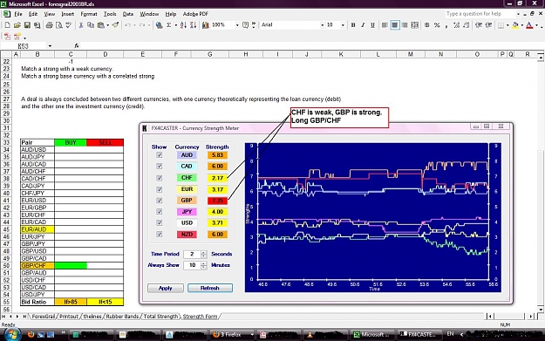
Task: Expand the Paste options dropdown arrow
Action: coord(108,25)
